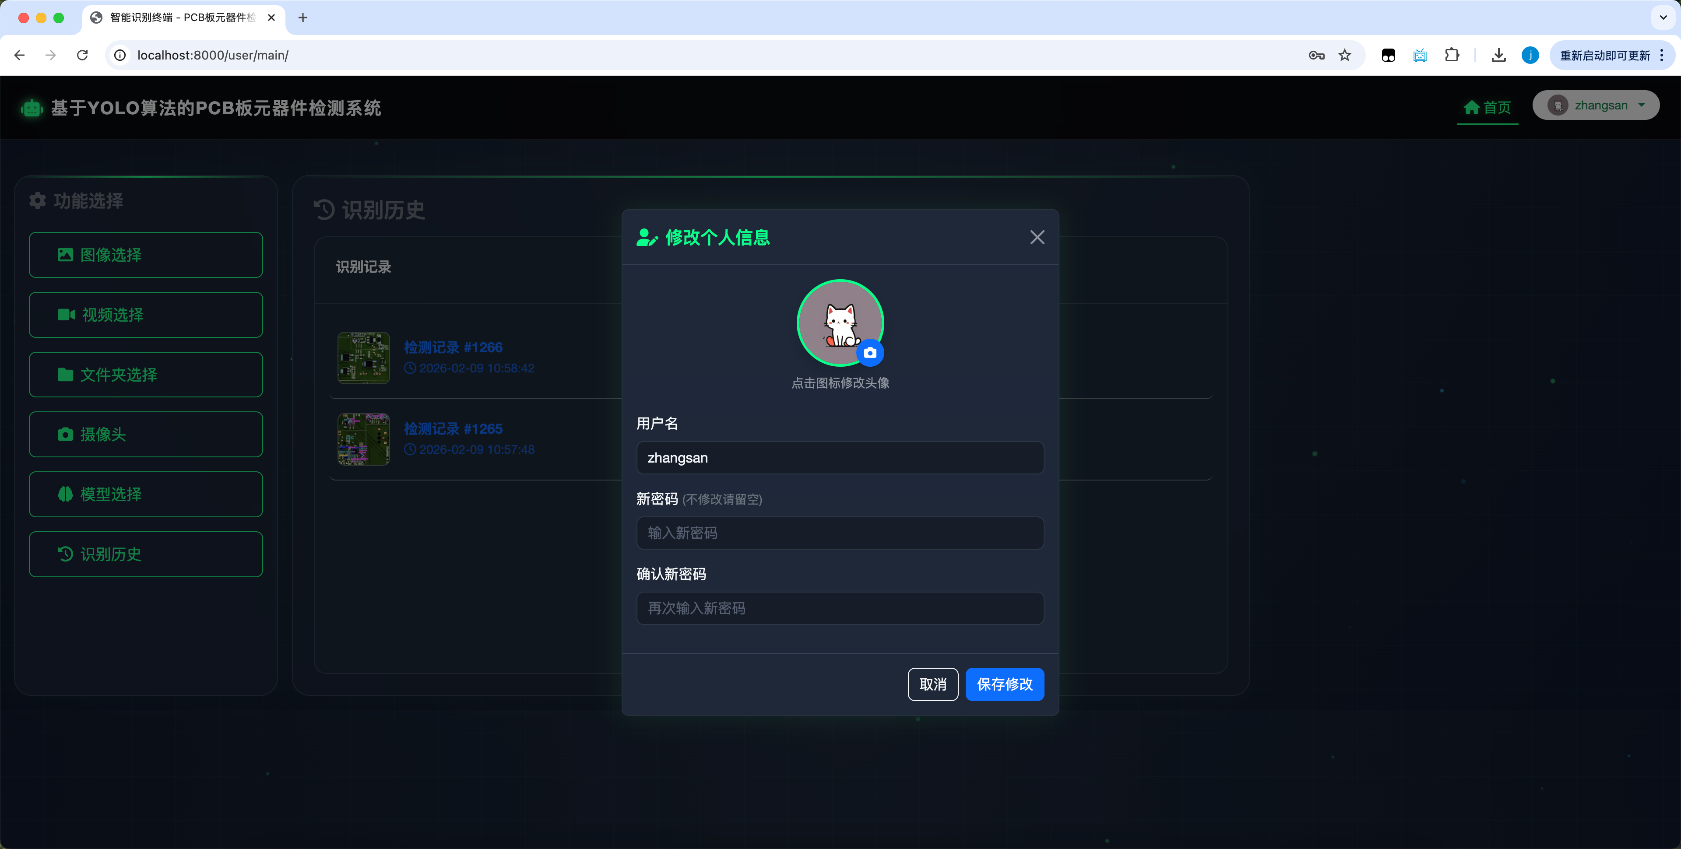Expand the zhangsan user dropdown

click(1596, 106)
